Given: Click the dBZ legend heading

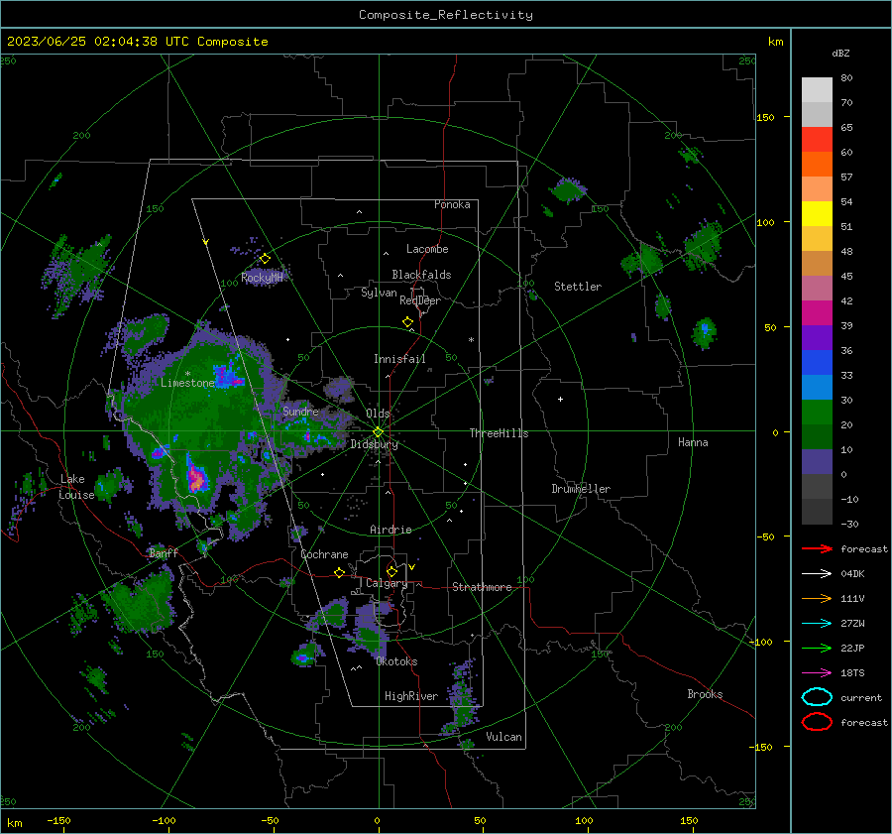Looking at the screenshot, I should coord(840,54).
